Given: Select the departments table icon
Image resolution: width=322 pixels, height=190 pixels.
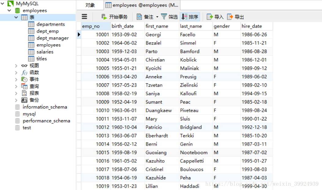Looking at the screenshot, I should (31, 24).
